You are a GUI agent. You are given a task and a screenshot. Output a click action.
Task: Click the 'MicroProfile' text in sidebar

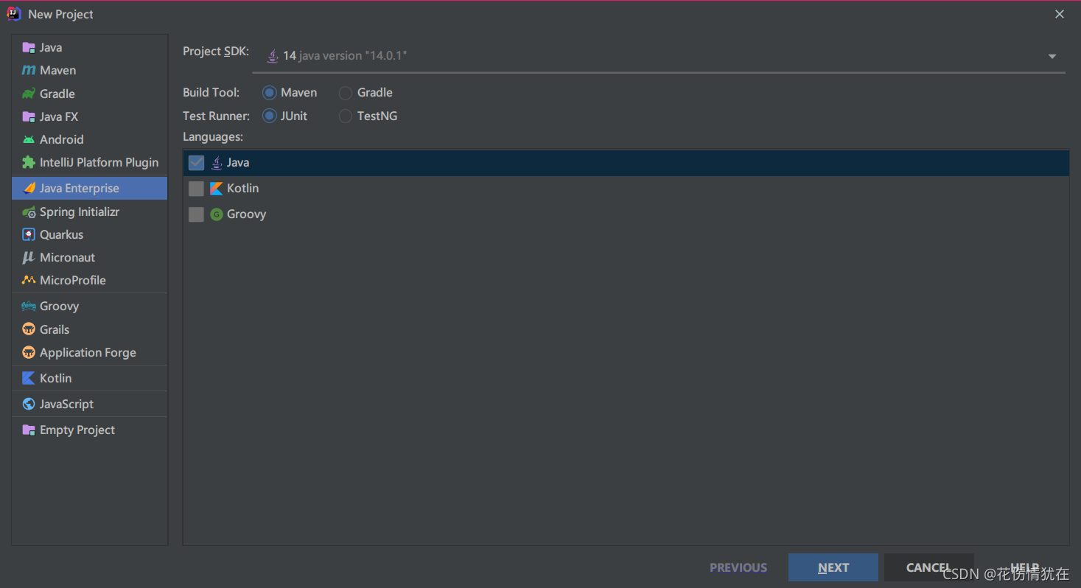click(73, 280)
